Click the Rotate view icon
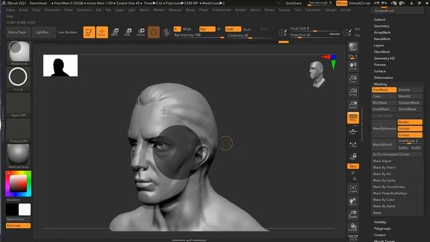 coord(353,227)
